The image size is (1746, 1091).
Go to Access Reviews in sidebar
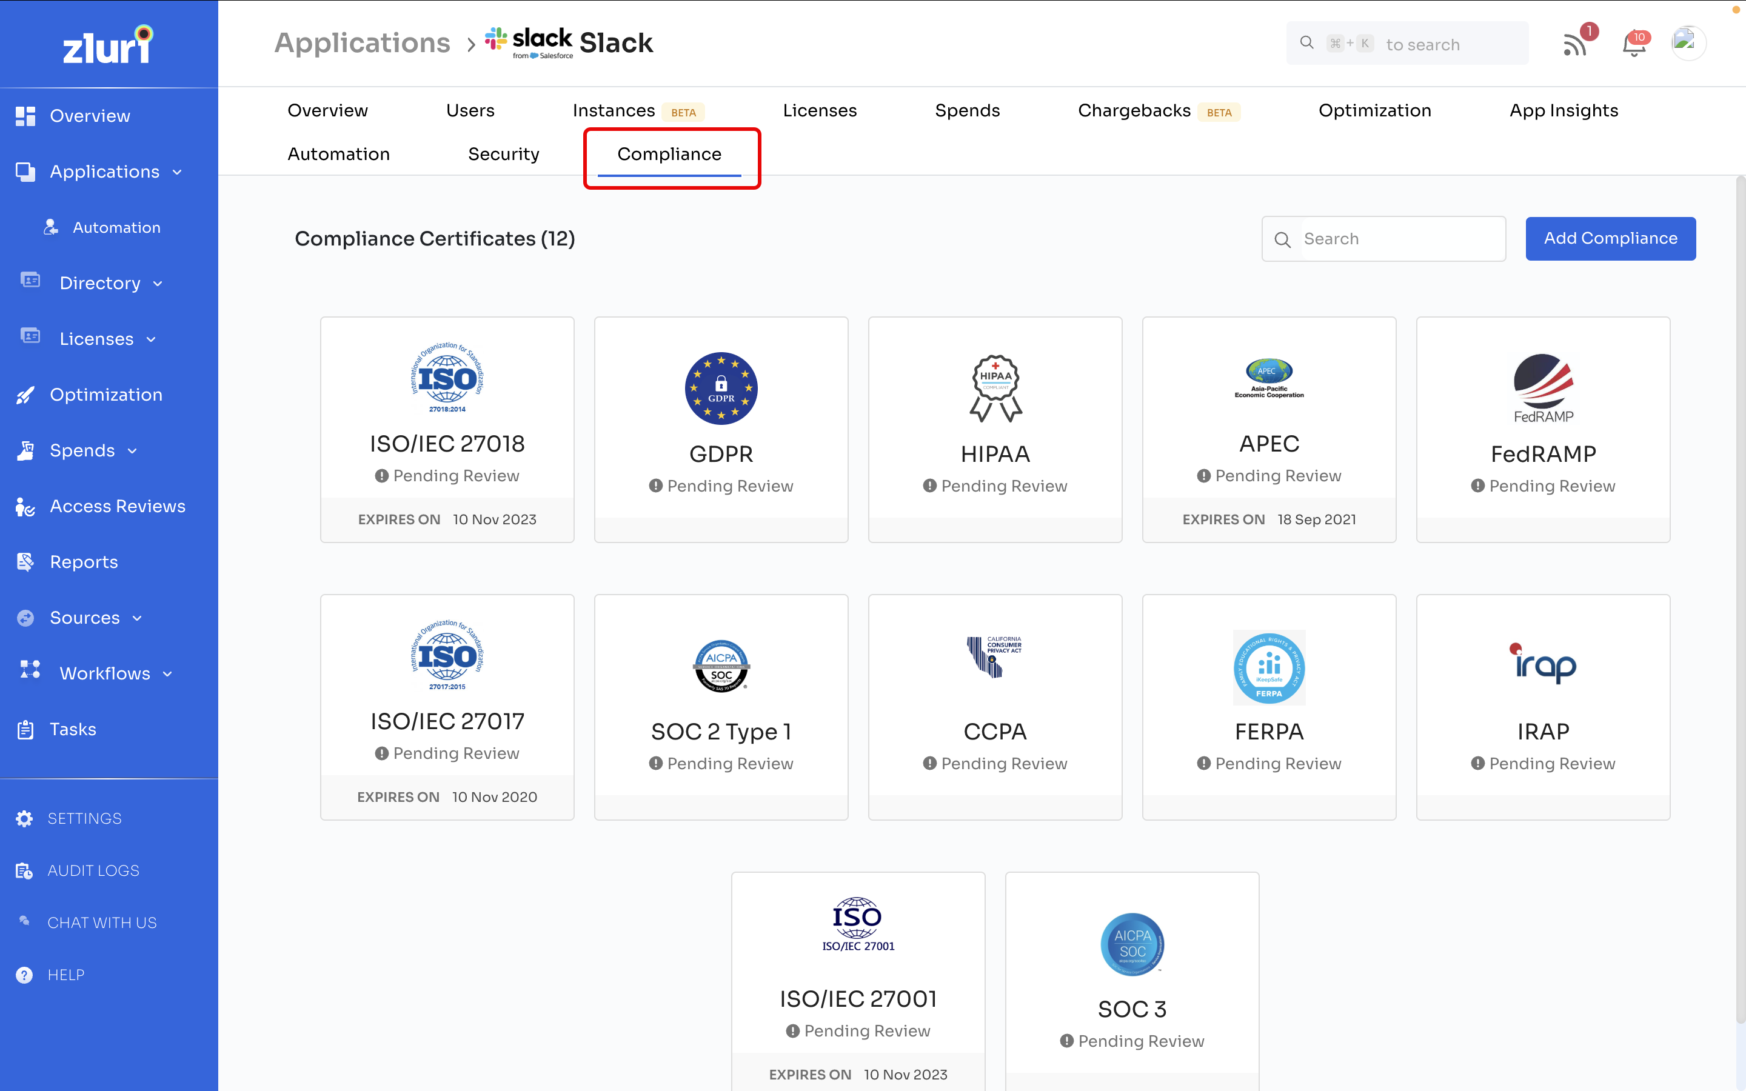pos(117,507)
